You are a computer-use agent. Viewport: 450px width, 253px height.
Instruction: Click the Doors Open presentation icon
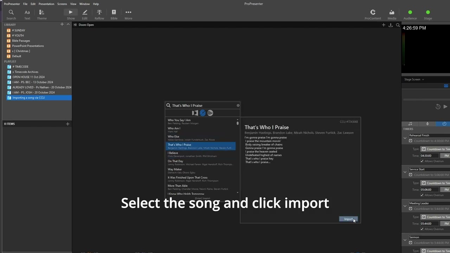[75, 25]
